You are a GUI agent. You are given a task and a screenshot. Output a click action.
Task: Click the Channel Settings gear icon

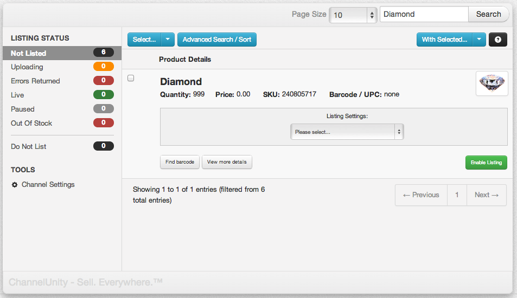(x=15, y=185)
